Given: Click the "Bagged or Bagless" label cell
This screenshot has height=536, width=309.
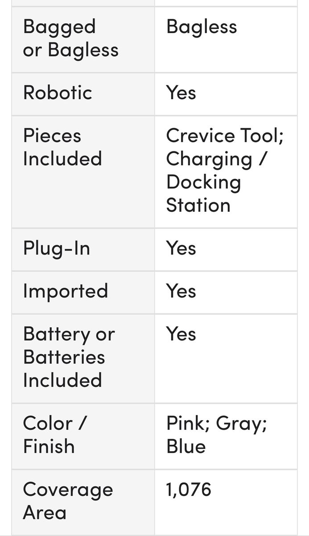Looking at the screenshot, I should 70,38.
